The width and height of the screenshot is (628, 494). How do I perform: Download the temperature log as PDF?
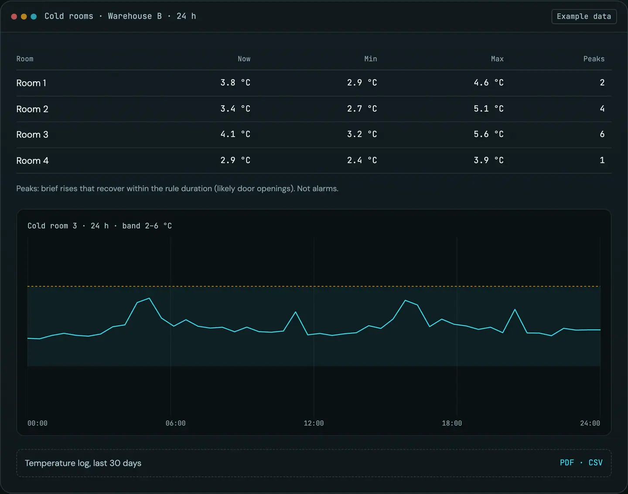[x=567, y=463]
